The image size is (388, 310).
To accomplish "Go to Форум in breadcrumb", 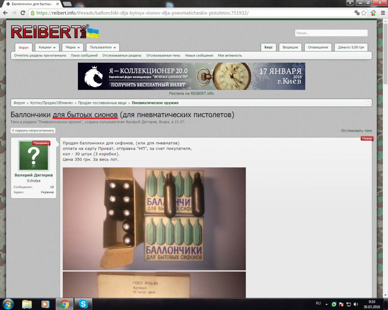I will point(19,103).
